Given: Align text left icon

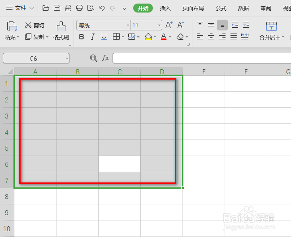Looking at the screenshot, I should point(200,37).
